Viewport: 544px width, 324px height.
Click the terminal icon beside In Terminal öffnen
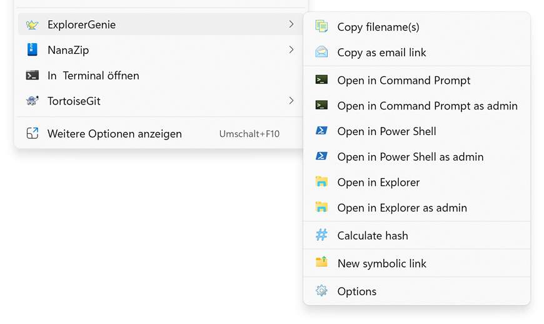pos(33,75)
